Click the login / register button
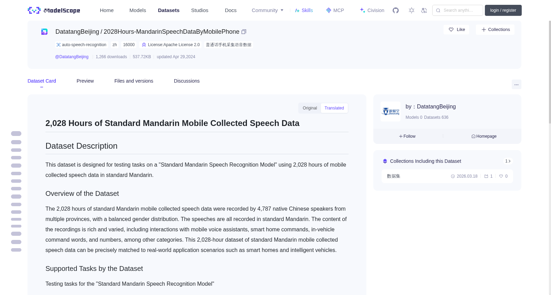The width and height of the screenshot is (551, 295). click(503, 10)
